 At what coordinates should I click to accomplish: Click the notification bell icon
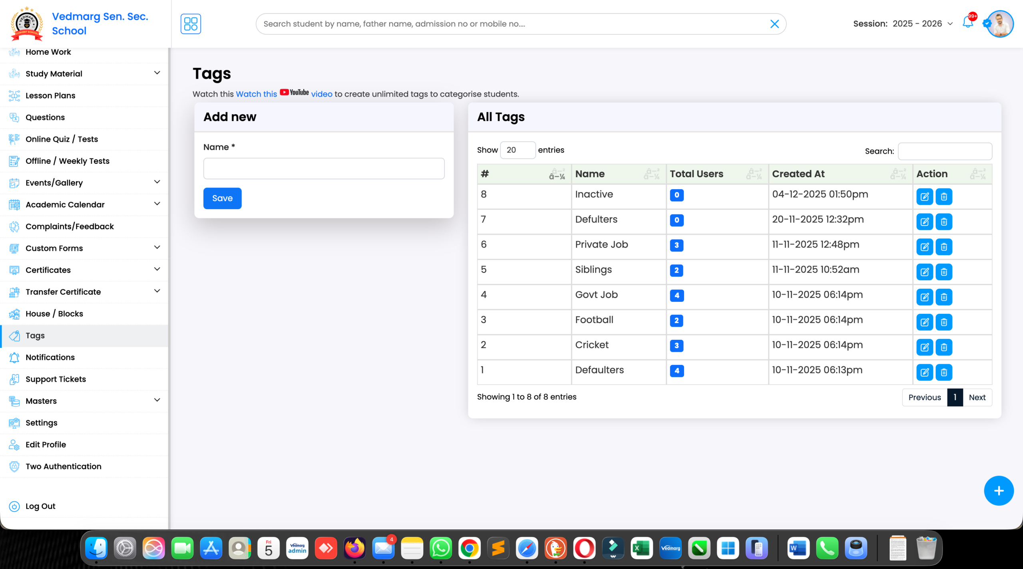[x=967, y=24]
